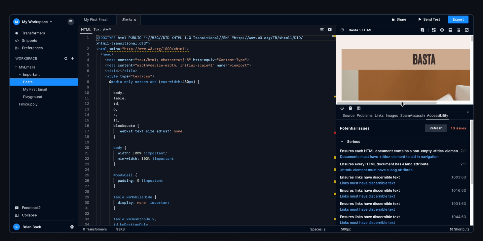Open the My First Email editor tab
The image size is (483, 241).
click(95, 20)
